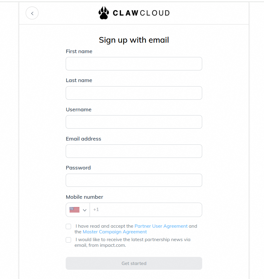Open the Partner User Agreement link
The image size is (264, 279).
coord(161,226)
